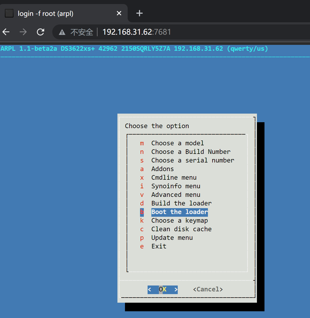Open the Synoinfo menu
Viewport: 310px width, 318px height.
[x=176, y=186]
